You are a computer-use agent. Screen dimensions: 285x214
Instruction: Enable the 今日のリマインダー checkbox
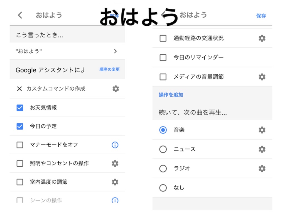163,57
